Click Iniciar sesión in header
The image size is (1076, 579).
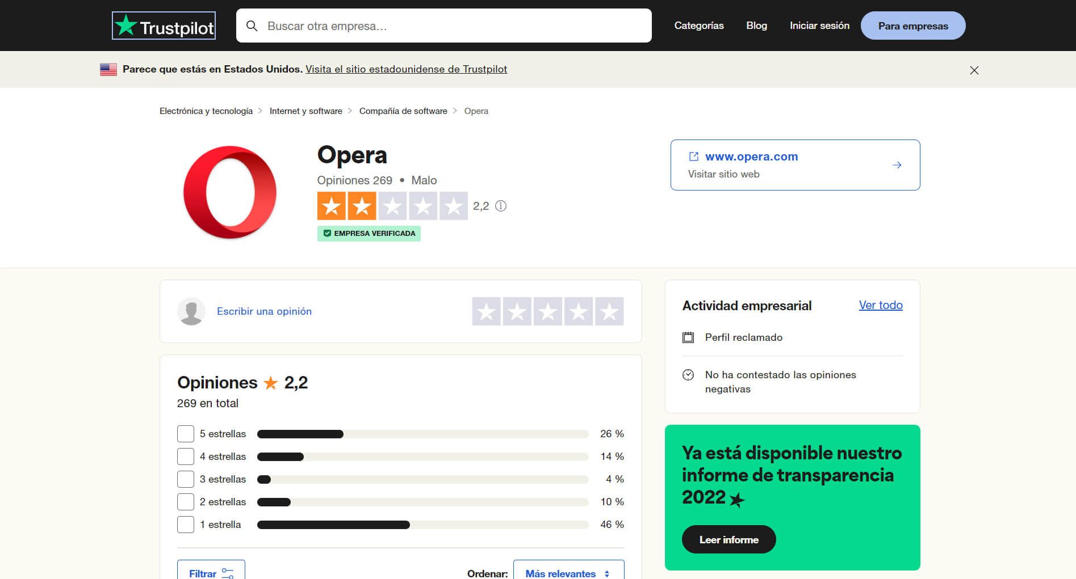819,26
